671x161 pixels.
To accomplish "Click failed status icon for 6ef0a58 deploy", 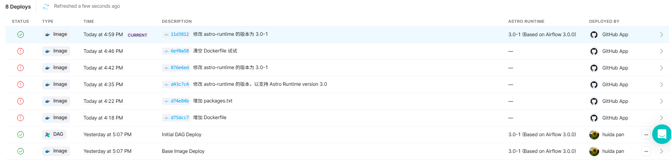I will [x=20, y=51].
